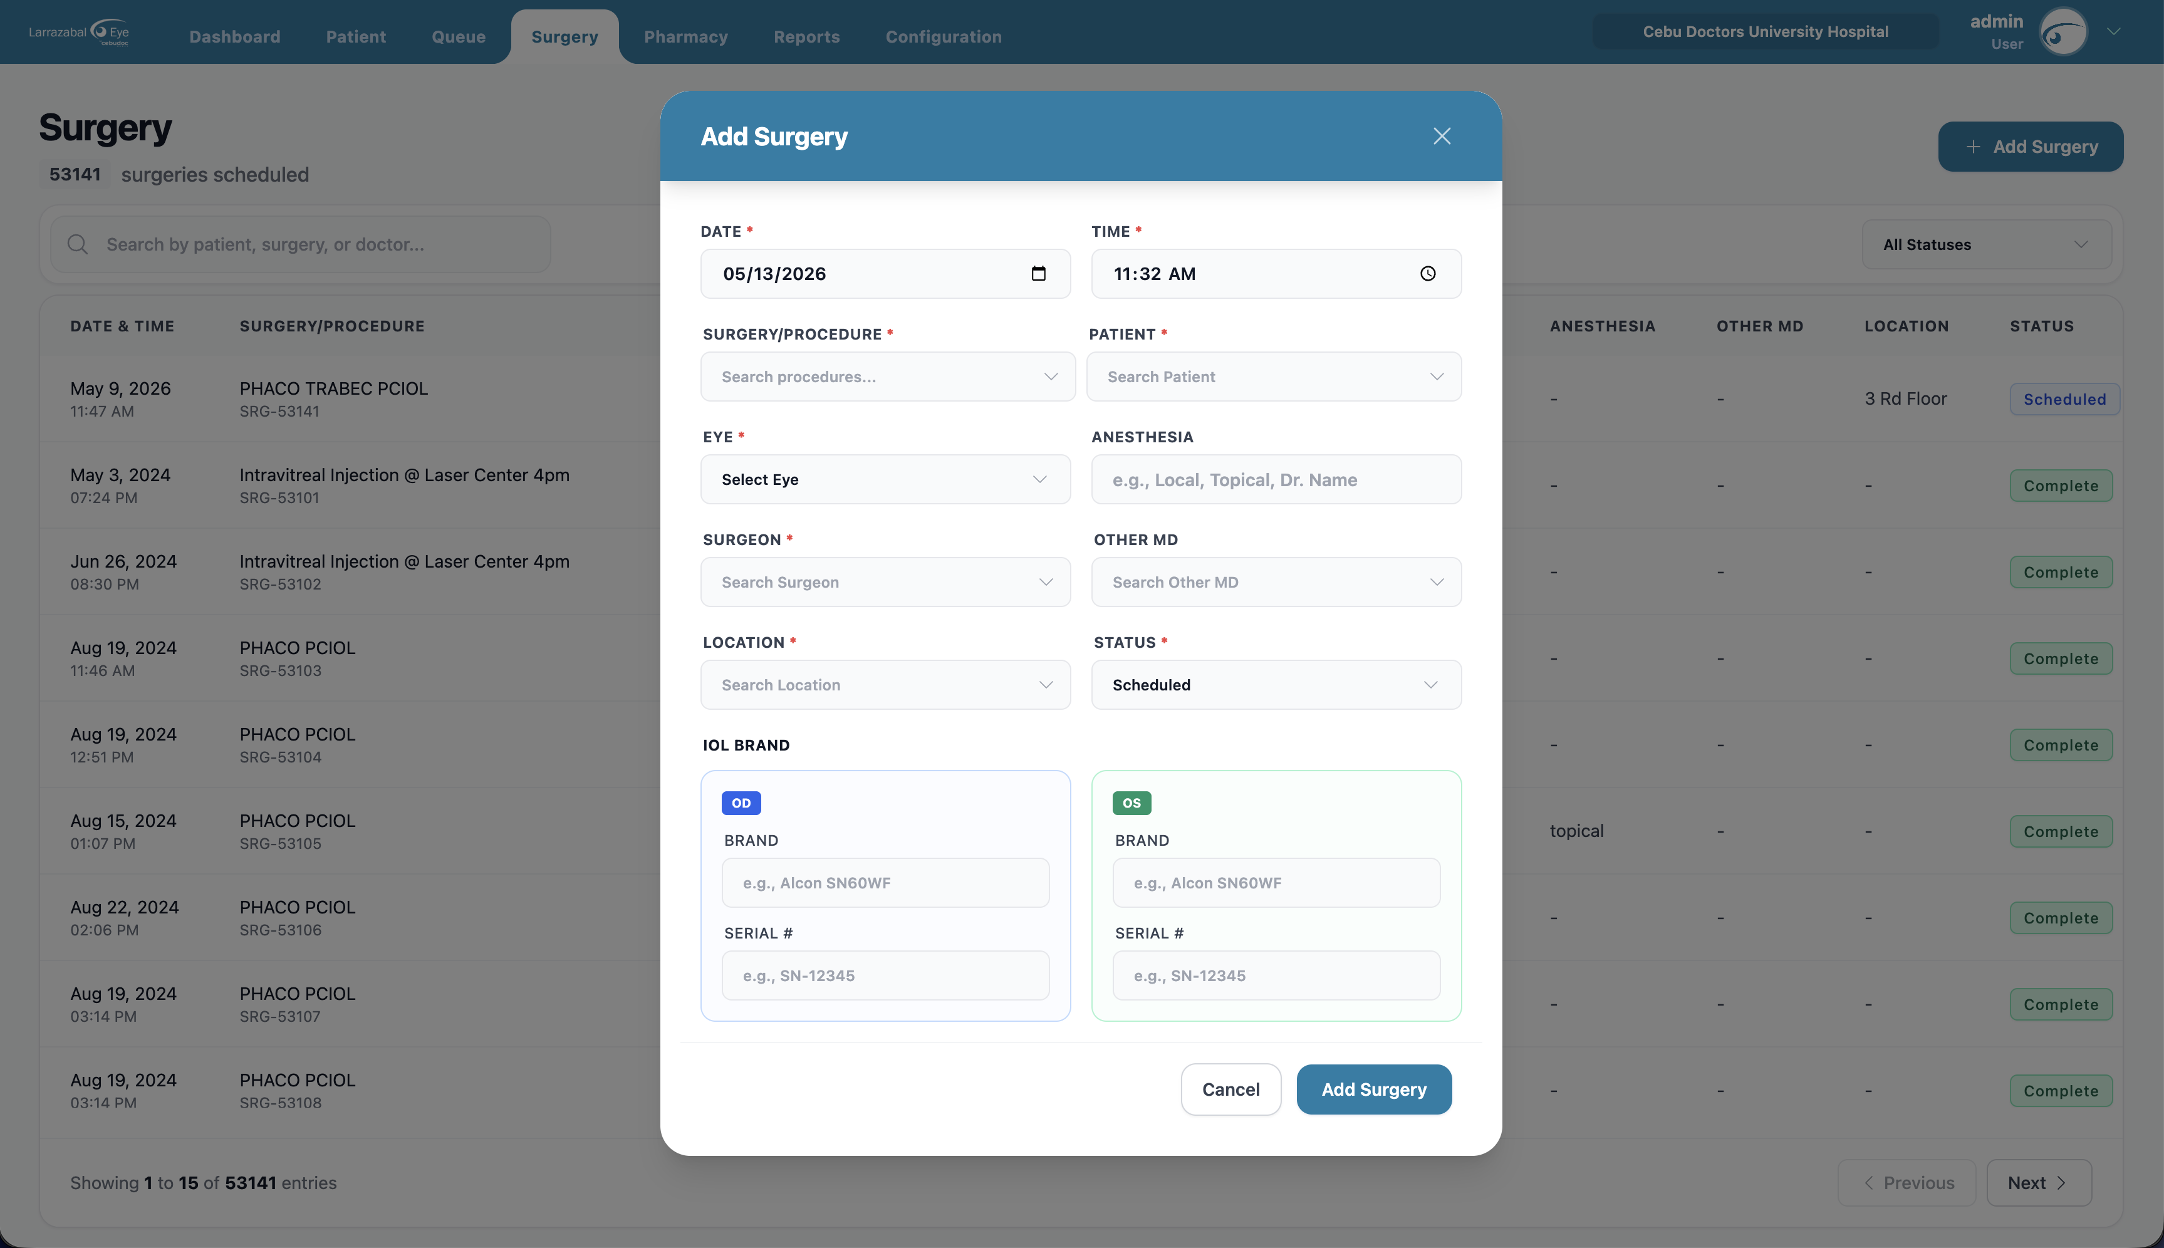Expand the admin user menu chevron
The height and width of the screenshot is (1248, 2164).
pyautogui.click(x=2115, y=32)
